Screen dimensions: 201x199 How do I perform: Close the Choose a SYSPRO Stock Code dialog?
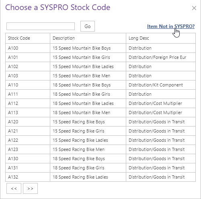194,8
